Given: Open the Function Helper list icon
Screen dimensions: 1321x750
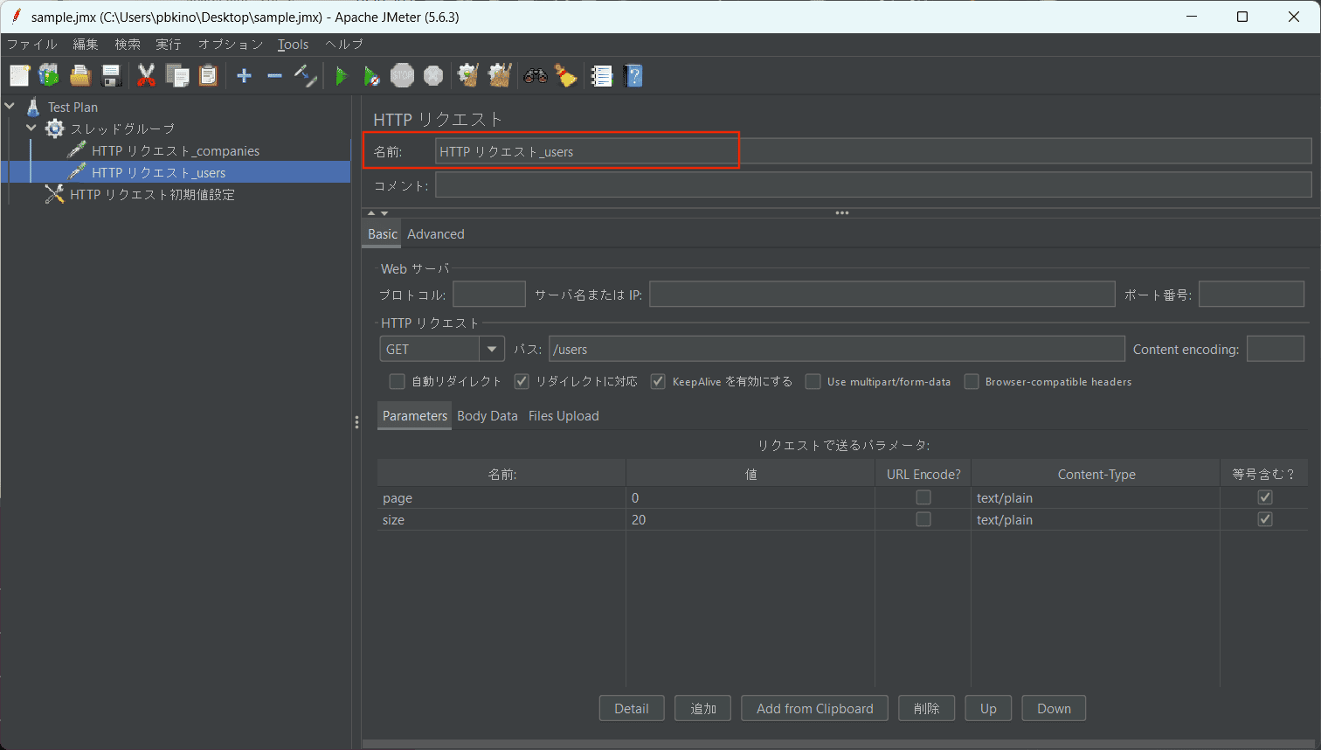Looking at the screenshot, I should click(x=602, y=76).
